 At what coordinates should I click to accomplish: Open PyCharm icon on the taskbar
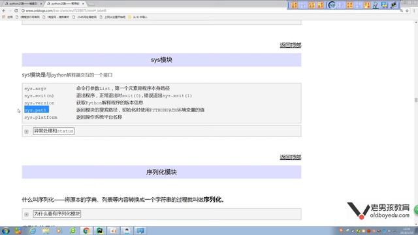point(100,230)
